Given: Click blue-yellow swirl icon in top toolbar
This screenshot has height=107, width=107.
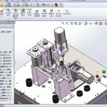Looking at the screenshot, I should [61, 5].
